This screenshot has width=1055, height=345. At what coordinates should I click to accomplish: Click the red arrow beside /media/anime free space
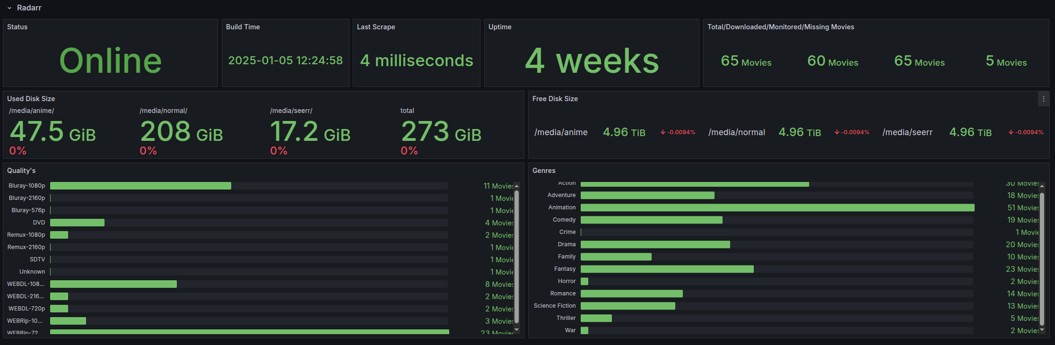663,132
